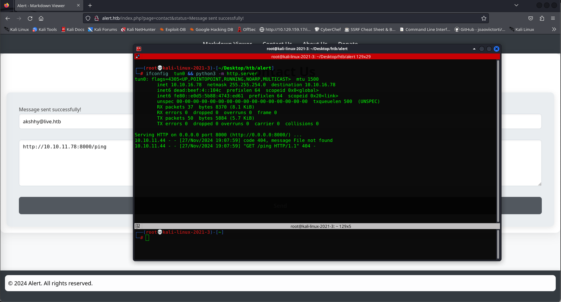Focus the bottom terminal pane title bar
Screen dimensions: 561x302
tap(321, 226)
